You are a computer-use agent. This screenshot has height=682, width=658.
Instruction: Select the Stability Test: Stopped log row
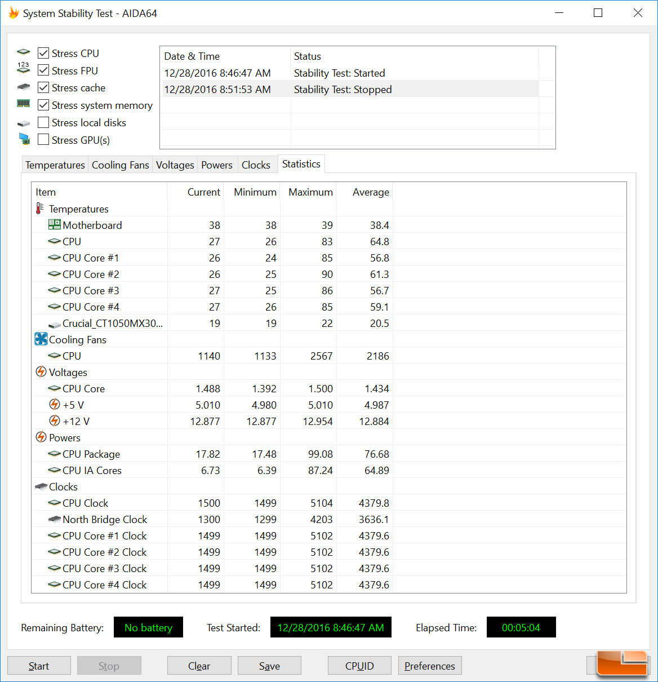[349, 89]
